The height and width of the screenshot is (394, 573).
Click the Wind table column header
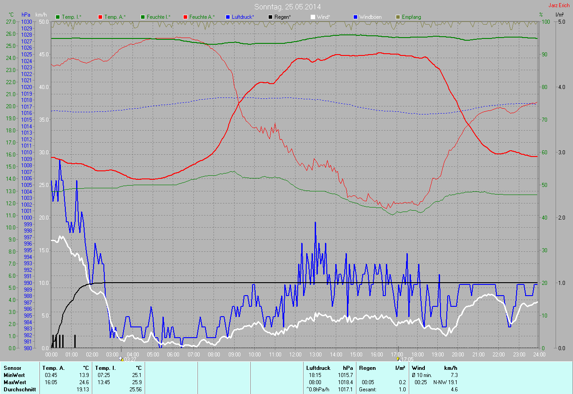(x=419, y=368)
